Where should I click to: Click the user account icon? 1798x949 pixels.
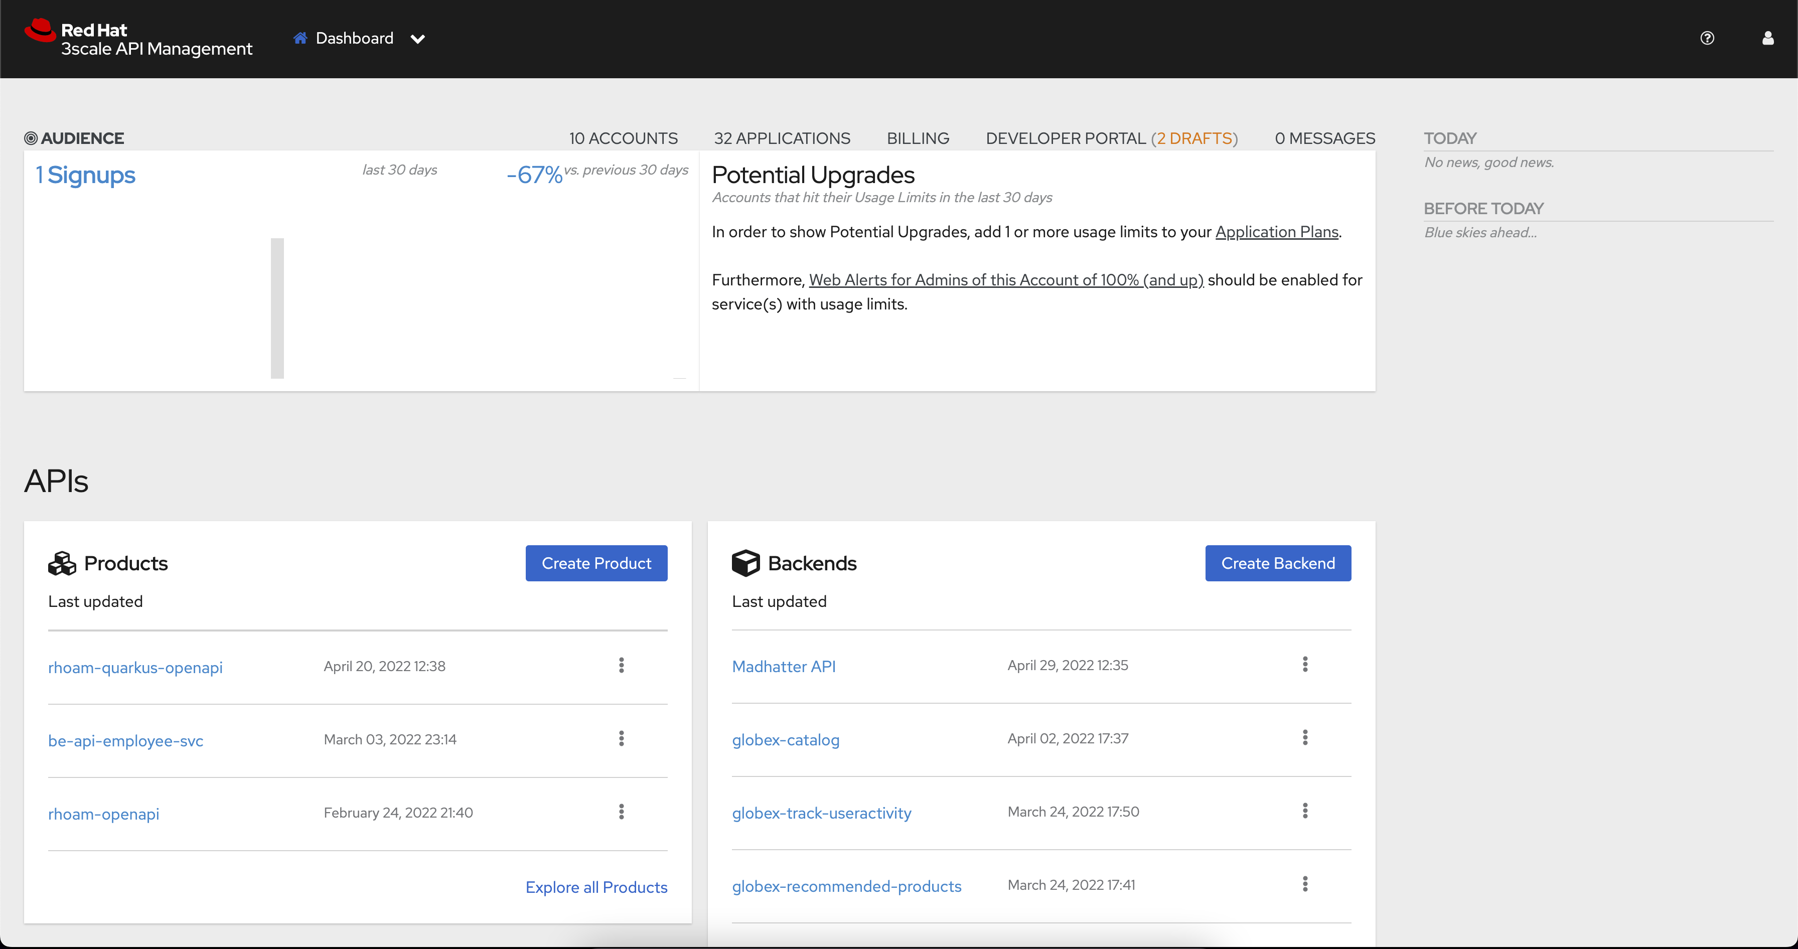[x=1768, y=39]
